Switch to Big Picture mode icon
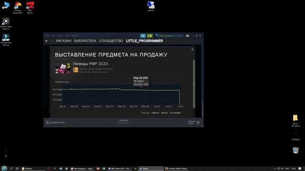The image size is (305, 171). 187,36
